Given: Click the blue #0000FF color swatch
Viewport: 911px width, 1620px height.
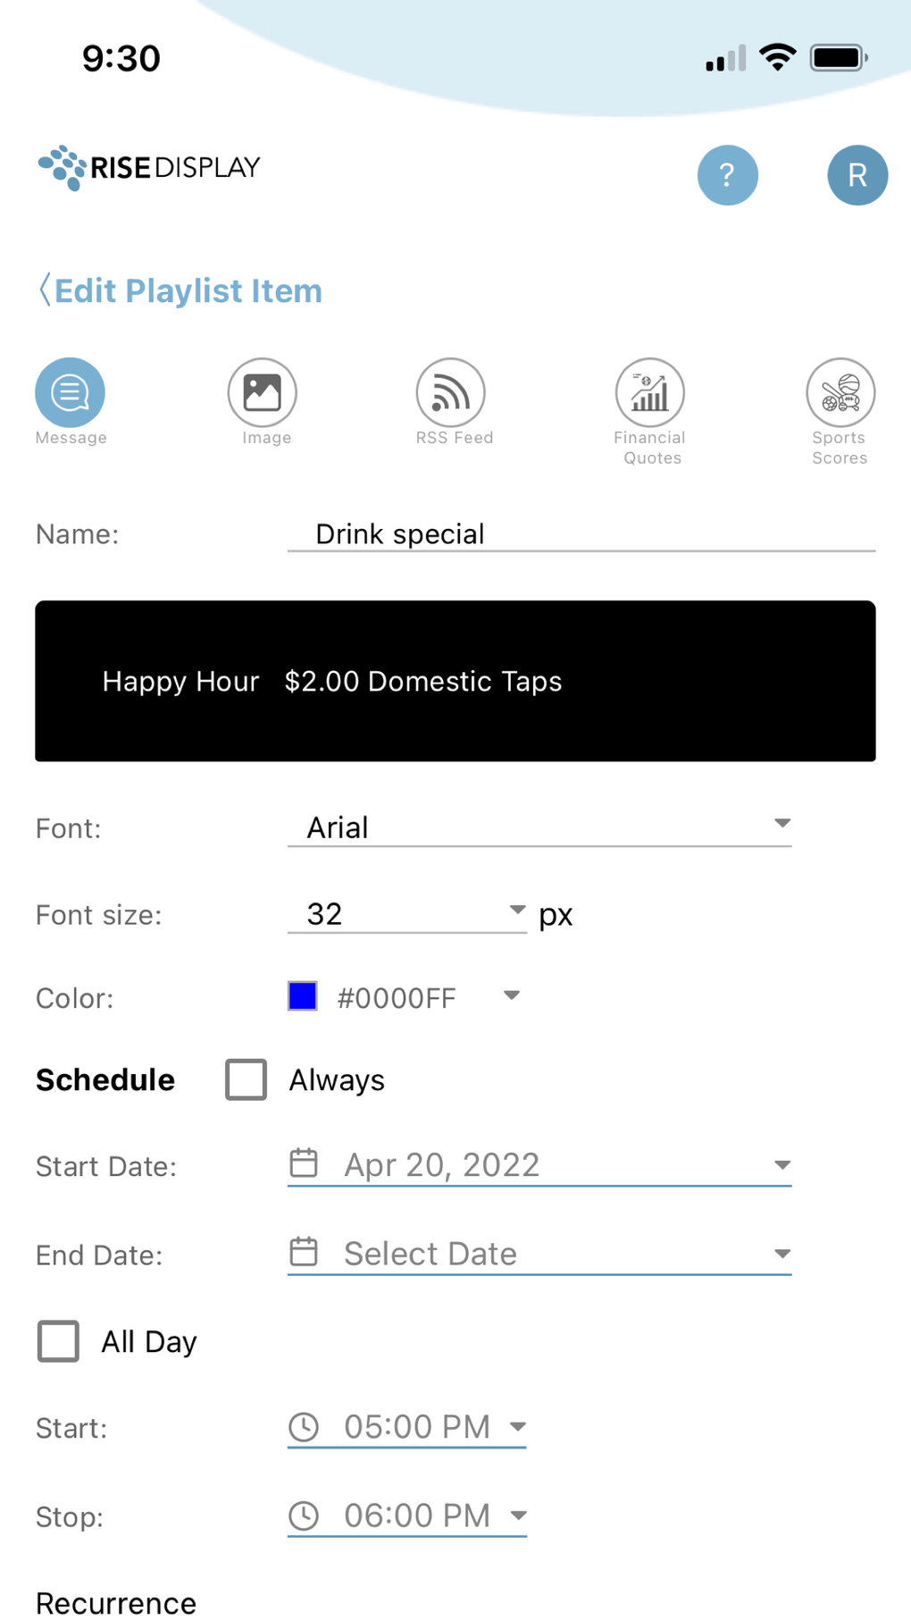Looking at the screenshot, I should (303, 996).
